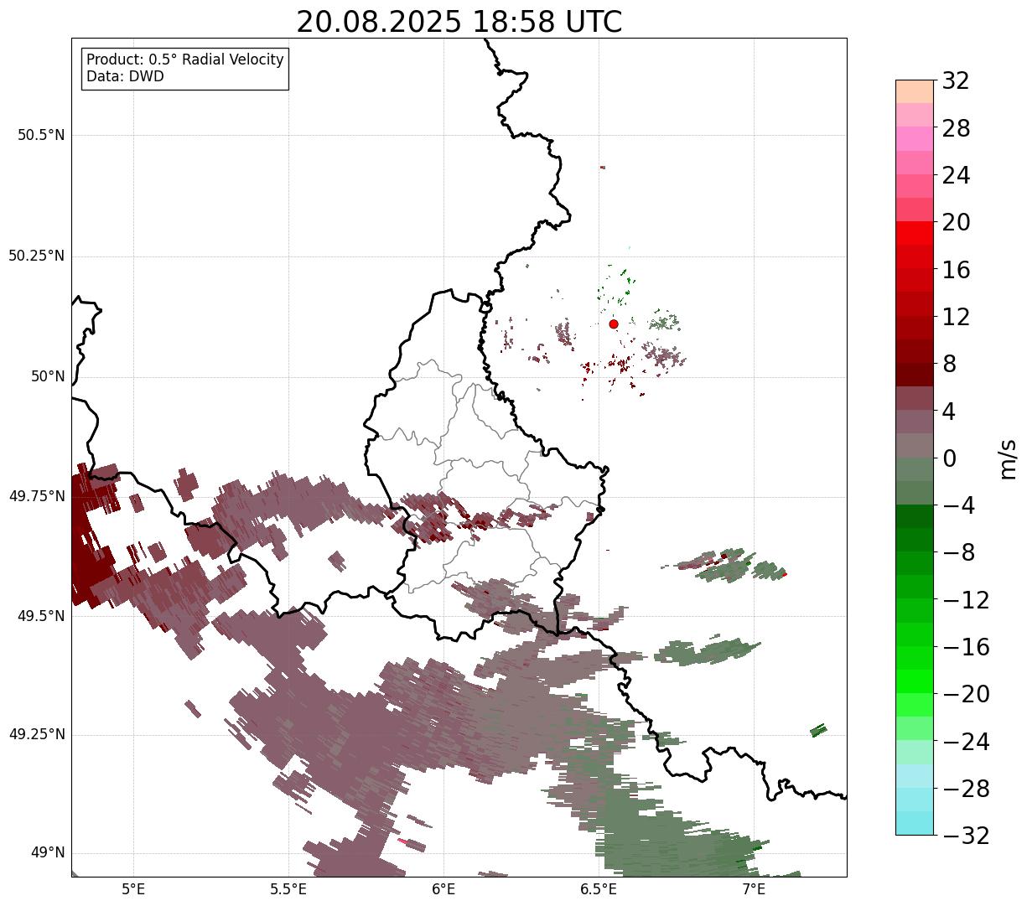Click the cyan swatch at bottom of colorbar
The width and height of the screenshot is (1027, 906).
915,823
